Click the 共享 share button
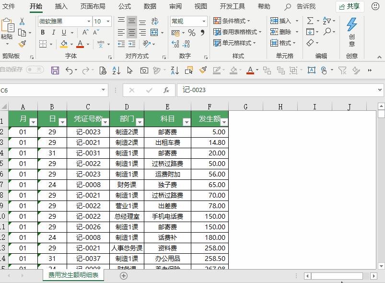 350,6
